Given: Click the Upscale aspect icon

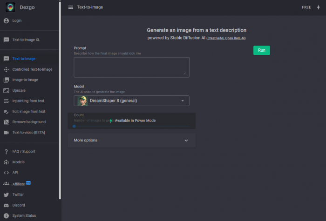Looking at the screenshot, I should pos(6,90).
